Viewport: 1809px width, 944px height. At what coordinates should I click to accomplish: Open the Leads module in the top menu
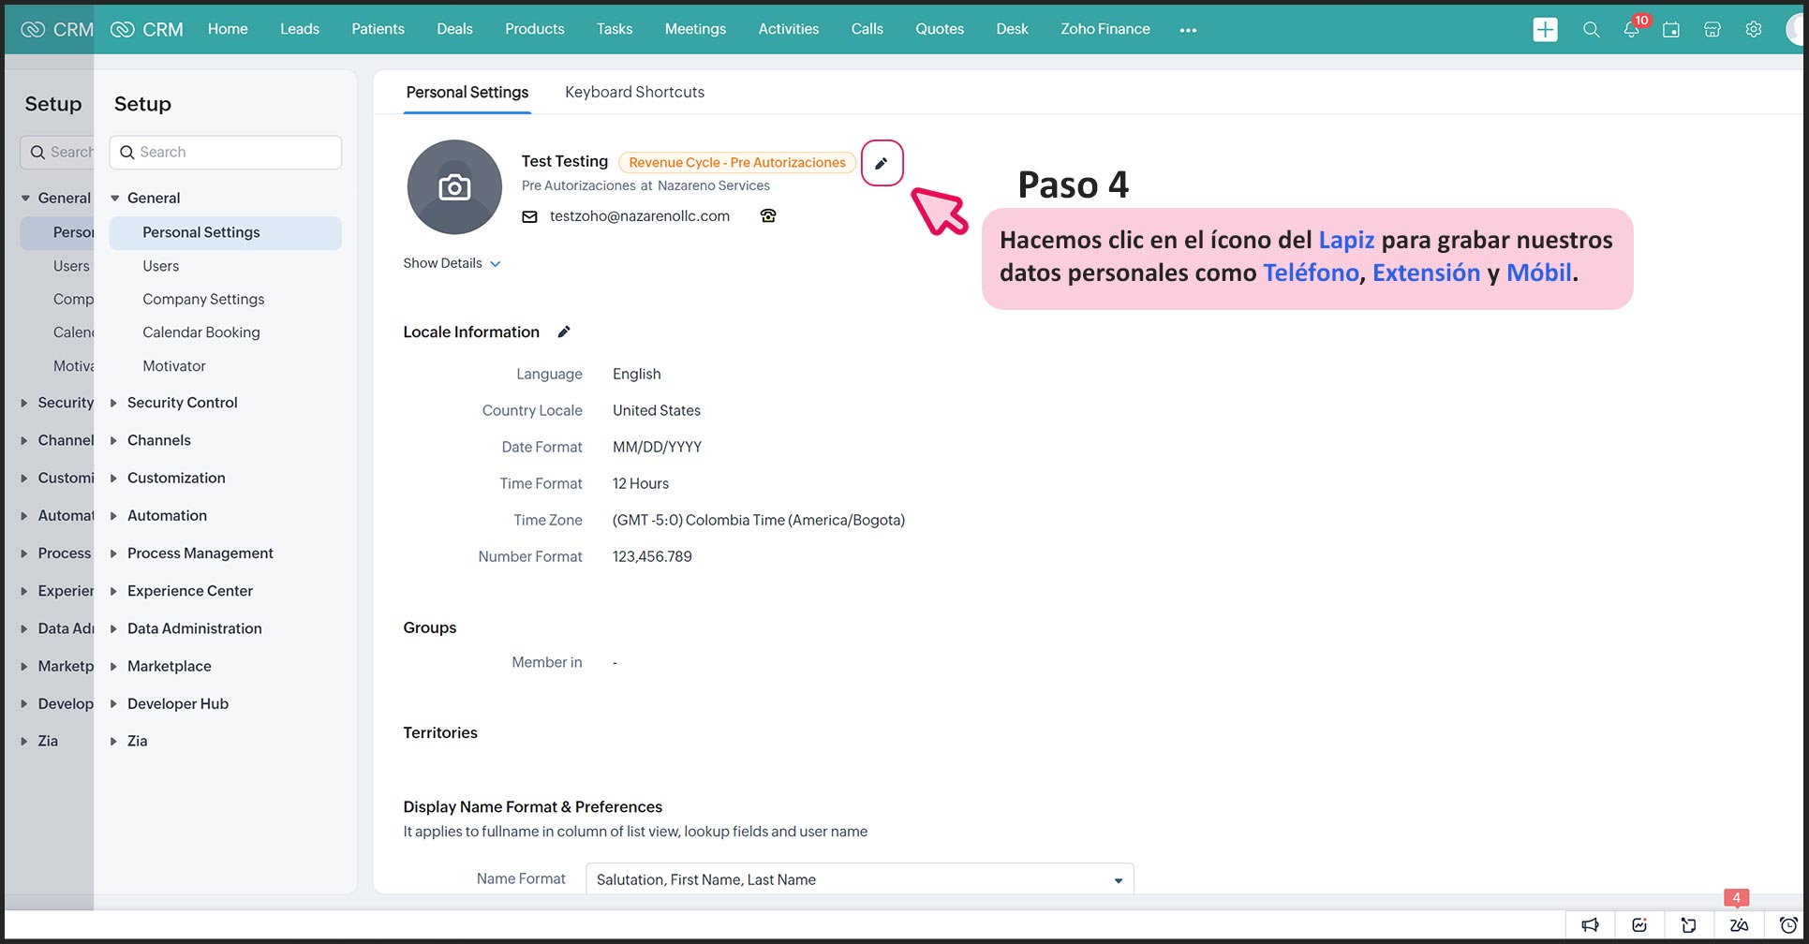[x=300, y=29]
